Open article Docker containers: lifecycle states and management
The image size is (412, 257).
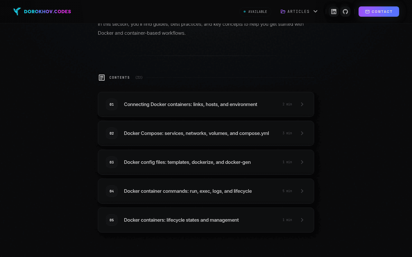[x=206, y=220]
